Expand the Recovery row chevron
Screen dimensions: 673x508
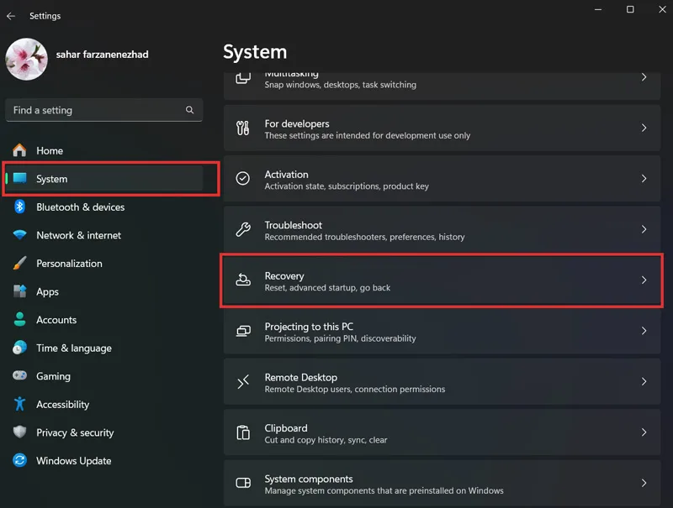tap(644, 280)
